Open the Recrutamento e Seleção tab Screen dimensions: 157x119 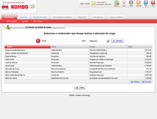(62, 17)
